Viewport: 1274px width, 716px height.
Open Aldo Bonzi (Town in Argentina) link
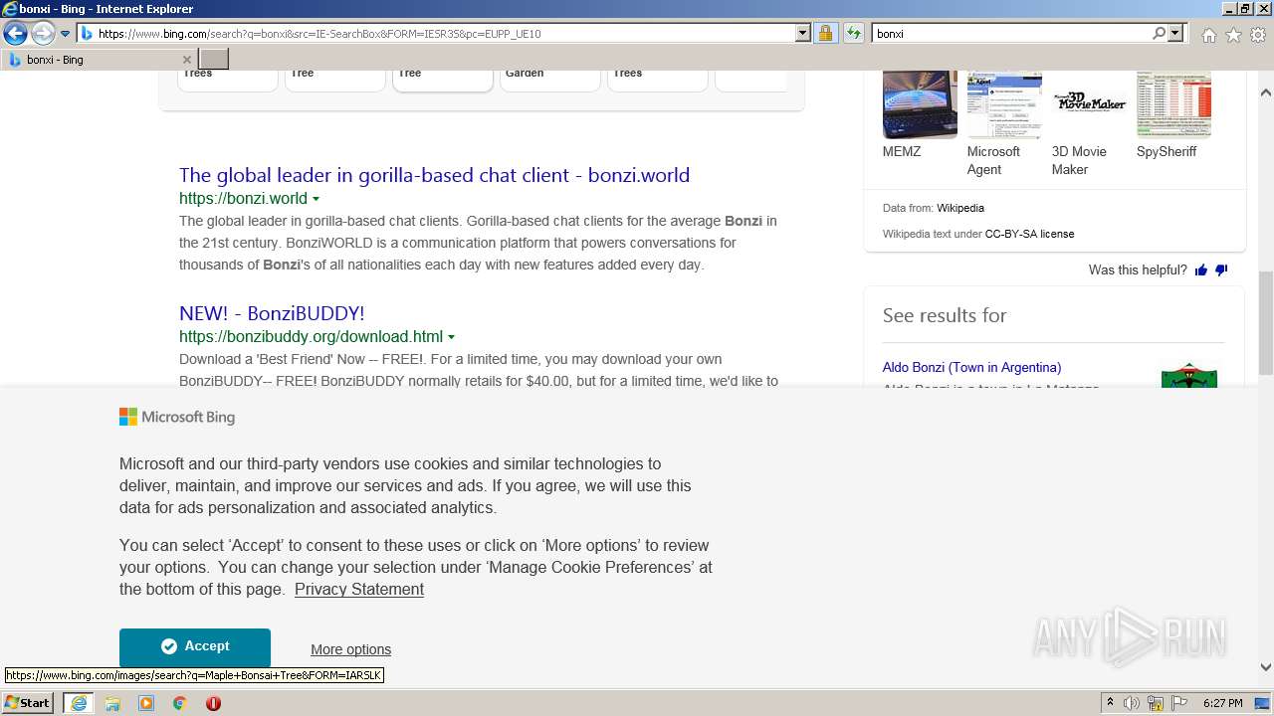(x=971, y=368)
